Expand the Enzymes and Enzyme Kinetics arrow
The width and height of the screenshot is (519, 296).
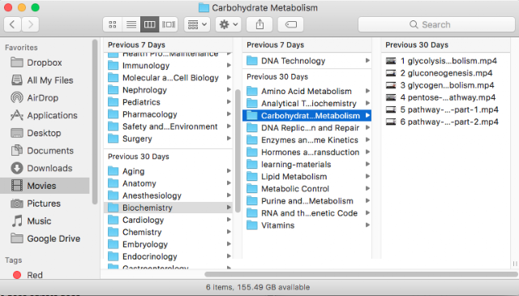click(x=367, y=140)
